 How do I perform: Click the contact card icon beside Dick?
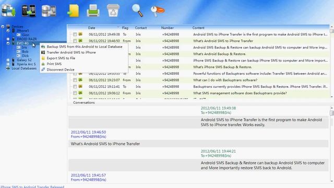[x=19, y=56]
